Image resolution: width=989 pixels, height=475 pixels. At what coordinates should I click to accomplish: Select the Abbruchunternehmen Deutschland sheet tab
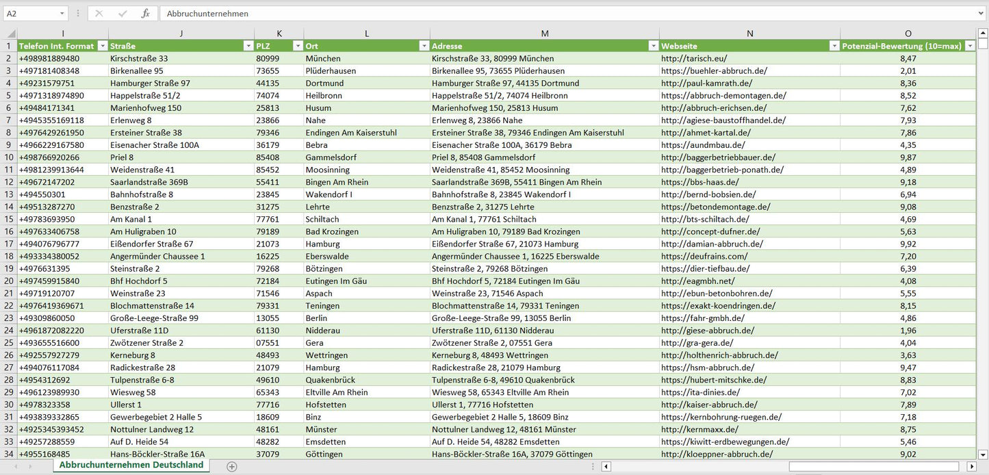click(131, 465)
